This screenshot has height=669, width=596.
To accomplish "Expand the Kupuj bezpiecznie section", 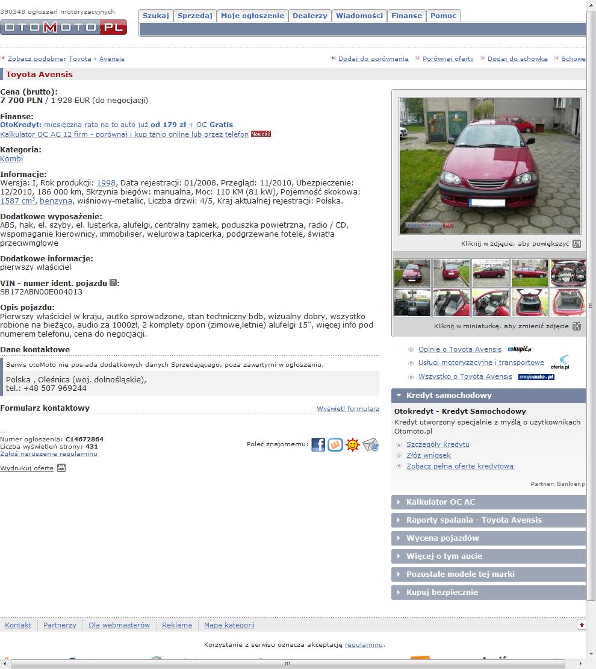I will (x=488, y=592).
